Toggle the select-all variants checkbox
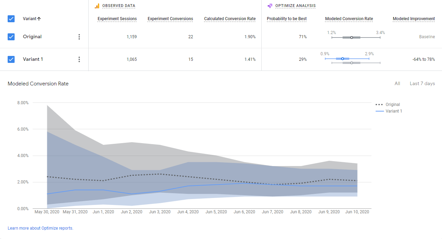This screenshot has height=239, width=442. [x=11, y=19]
